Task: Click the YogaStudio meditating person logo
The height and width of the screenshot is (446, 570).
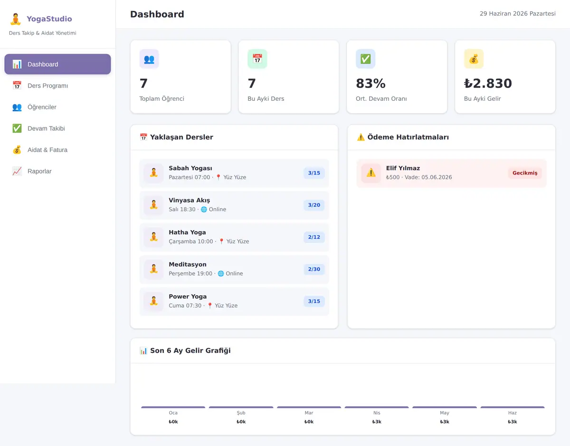Action: coord(16,19)
